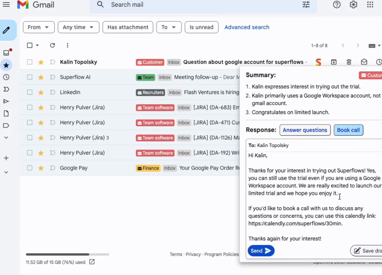Toggle Is unread filter chip
Screen dimensions: 382x275
[202, 27]
